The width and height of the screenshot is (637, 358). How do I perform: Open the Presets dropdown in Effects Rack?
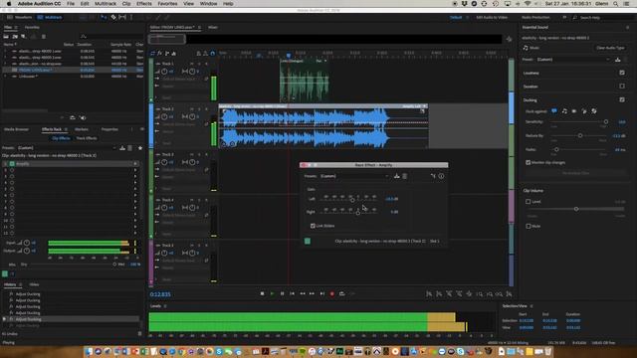click(67, 148)
